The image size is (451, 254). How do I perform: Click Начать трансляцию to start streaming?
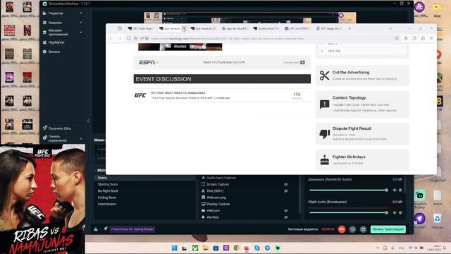pyautogui.click(x=388, y=229)
